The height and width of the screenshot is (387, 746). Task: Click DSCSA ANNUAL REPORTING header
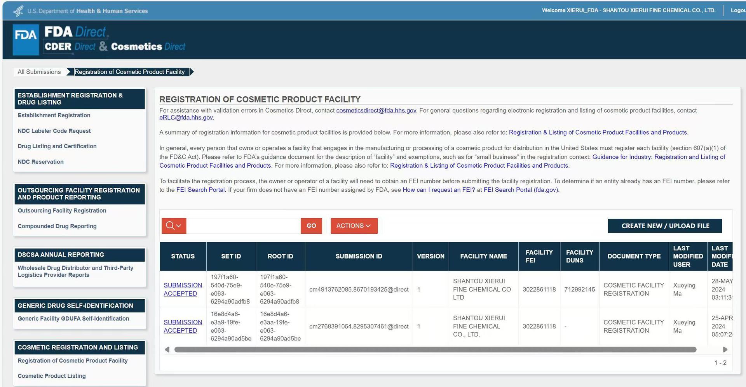click(x=80, y=255)
